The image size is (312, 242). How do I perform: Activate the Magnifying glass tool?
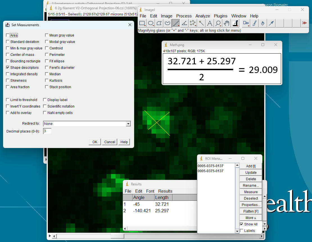[x=218, y=23]
